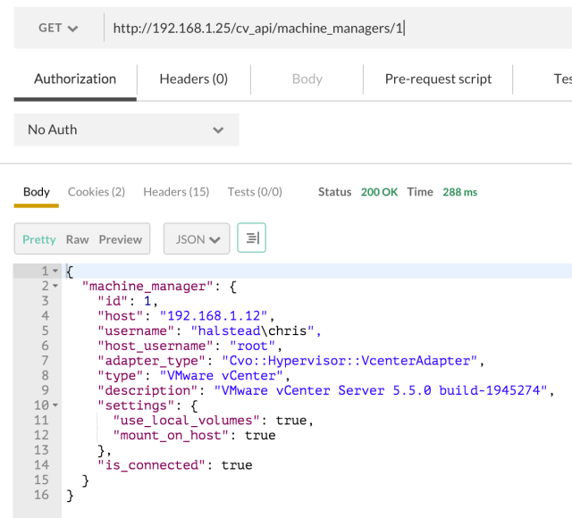Switch response view to Preview
This screenshot has height=518, width=572.
tap(121, 239)
